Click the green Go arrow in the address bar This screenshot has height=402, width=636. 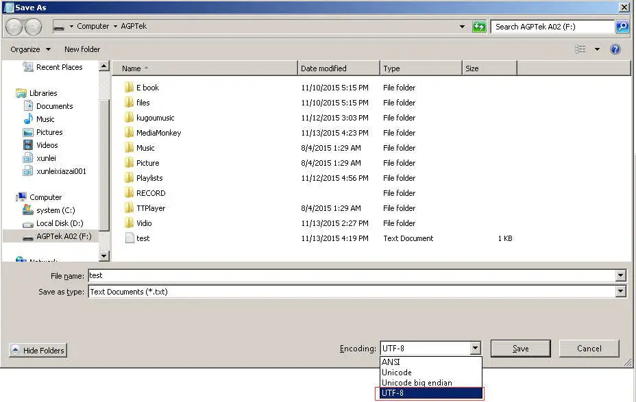coord(478,26)
